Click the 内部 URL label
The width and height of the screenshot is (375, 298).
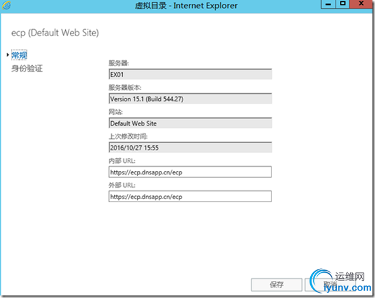(x=122, y=161)
